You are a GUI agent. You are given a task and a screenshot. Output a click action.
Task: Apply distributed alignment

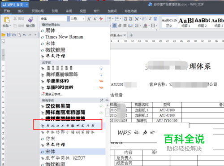130,26
